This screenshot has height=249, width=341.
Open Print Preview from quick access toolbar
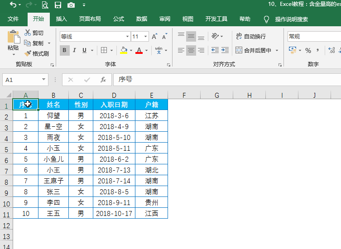45,5
